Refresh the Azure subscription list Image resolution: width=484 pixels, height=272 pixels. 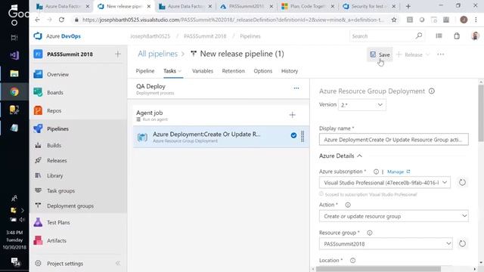click(x=462, y=182)
